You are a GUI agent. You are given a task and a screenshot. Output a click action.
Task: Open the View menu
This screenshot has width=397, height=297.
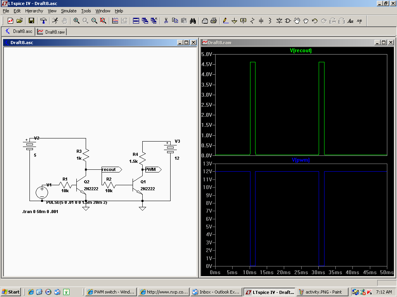click(x=52, y=11)
